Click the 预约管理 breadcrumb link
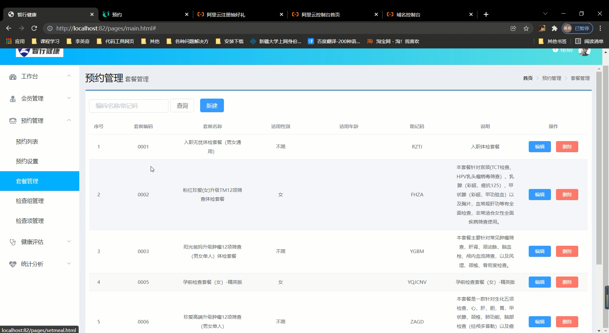Screen dimensions: 609x333 [552, 78]
